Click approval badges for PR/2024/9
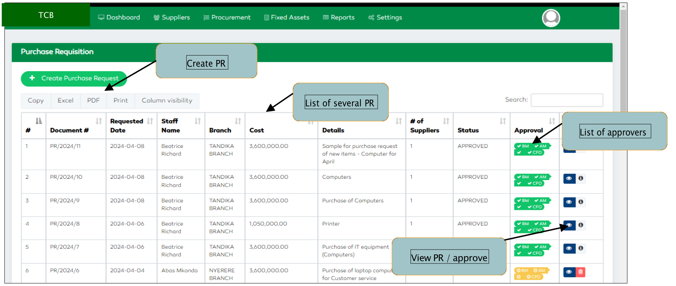Image resolution: width=676 pixels, height=286 pixels. pyautogui.click(x=532, y=204)
